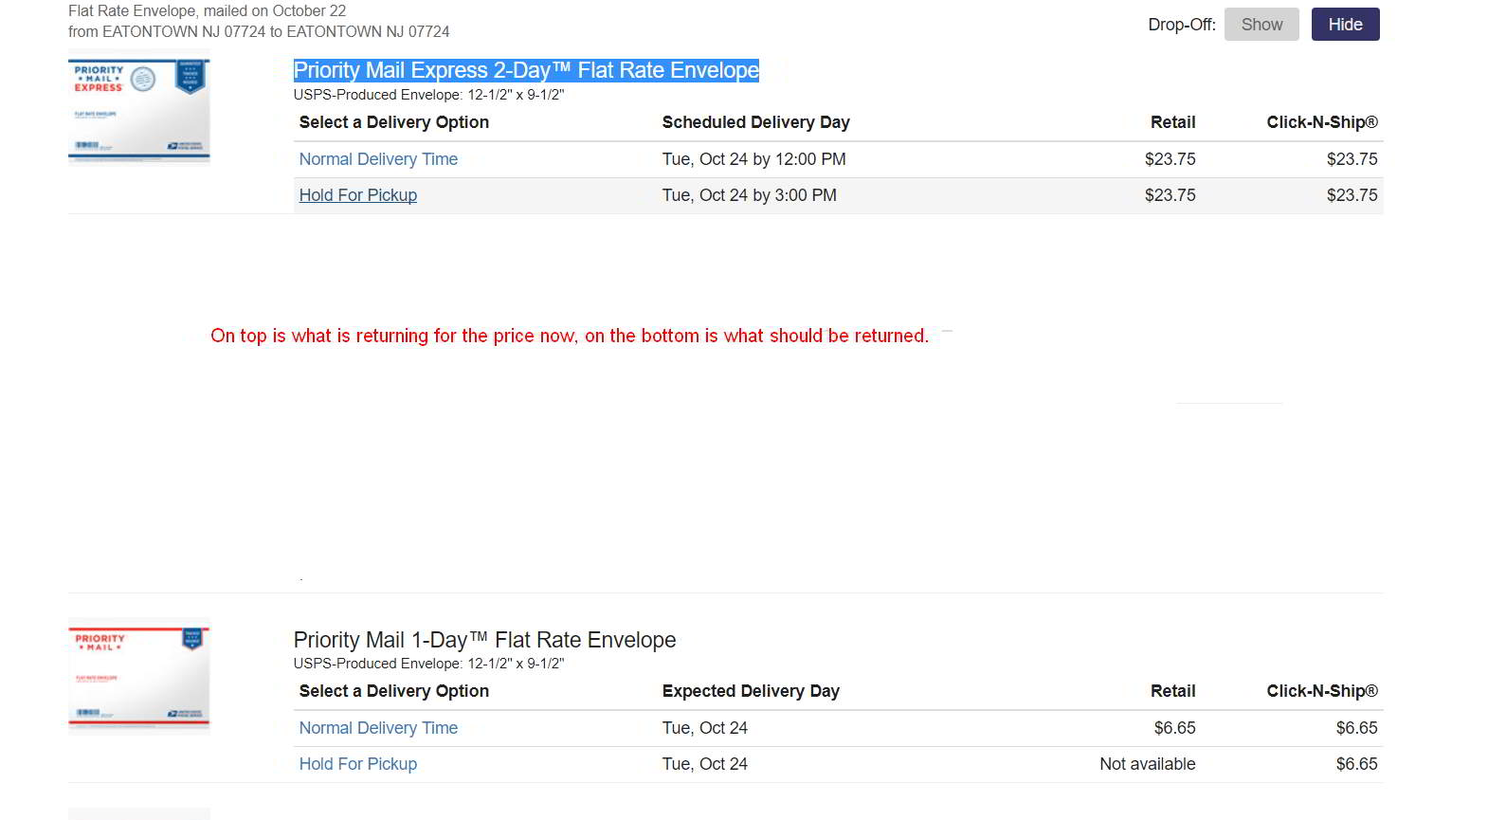Select Normal Delivery Time for Priority Mail 1-Day
Screen dimensions: 1506x820
tap(378, 728)
